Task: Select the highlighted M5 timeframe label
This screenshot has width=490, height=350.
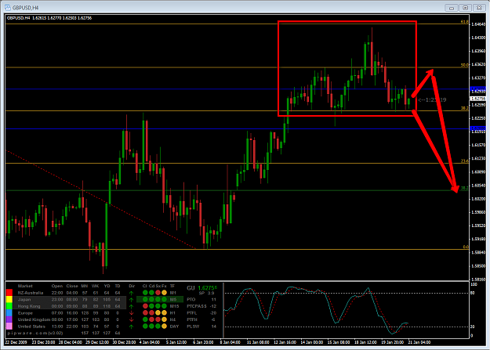Action: pyautogui.click(x=173, y=299)
